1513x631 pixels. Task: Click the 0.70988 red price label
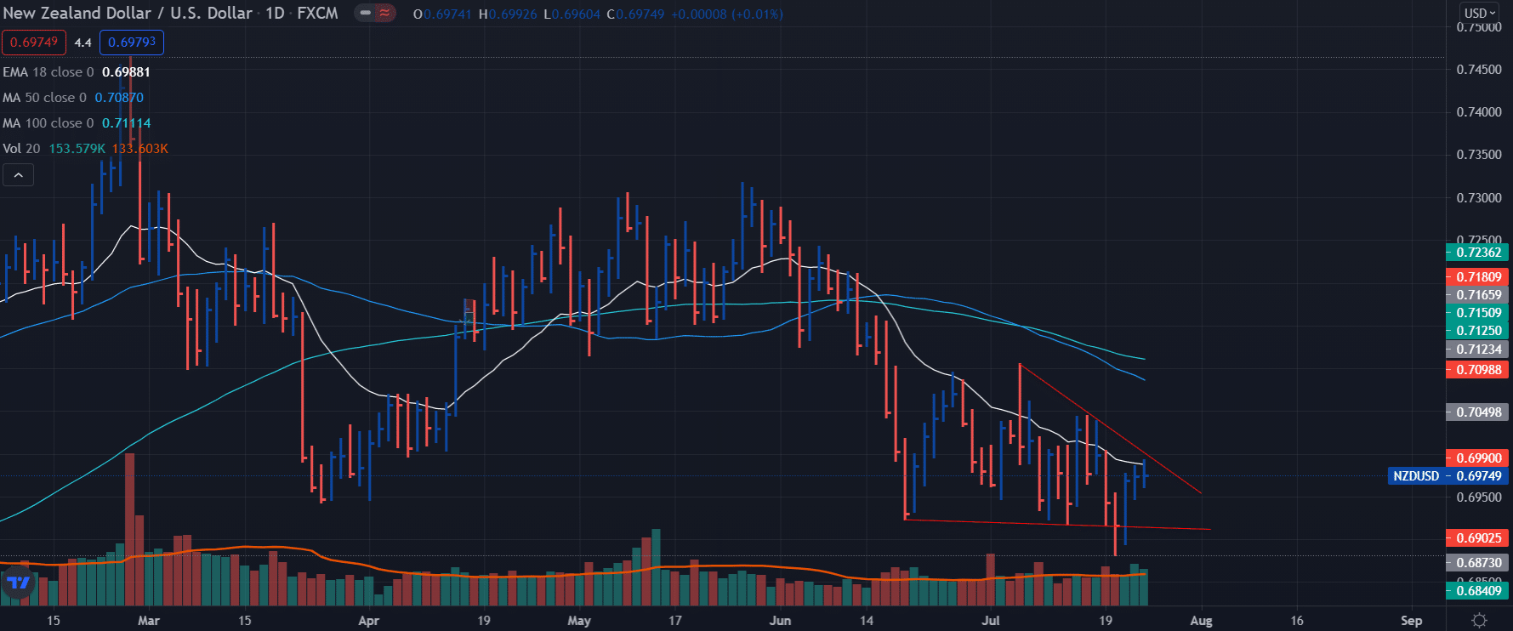tap(1478, 370)
